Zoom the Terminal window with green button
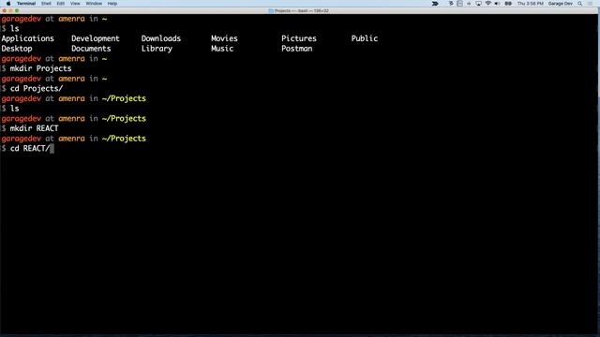Image resolution: width=600 pixels, height=337 pixels. coord(17,10)
